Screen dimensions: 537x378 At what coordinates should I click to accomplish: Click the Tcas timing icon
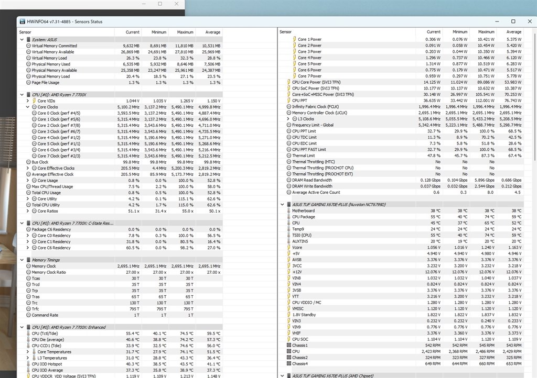[x=28, y=279]
